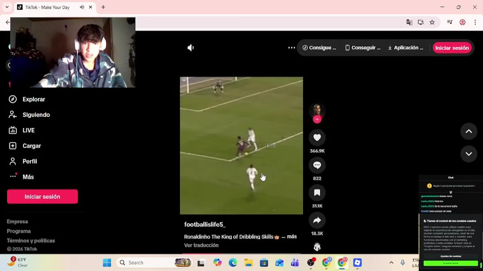The image size is (483, 271).
Task: Open the Más menu in sidebar
Action: (21, 177)
